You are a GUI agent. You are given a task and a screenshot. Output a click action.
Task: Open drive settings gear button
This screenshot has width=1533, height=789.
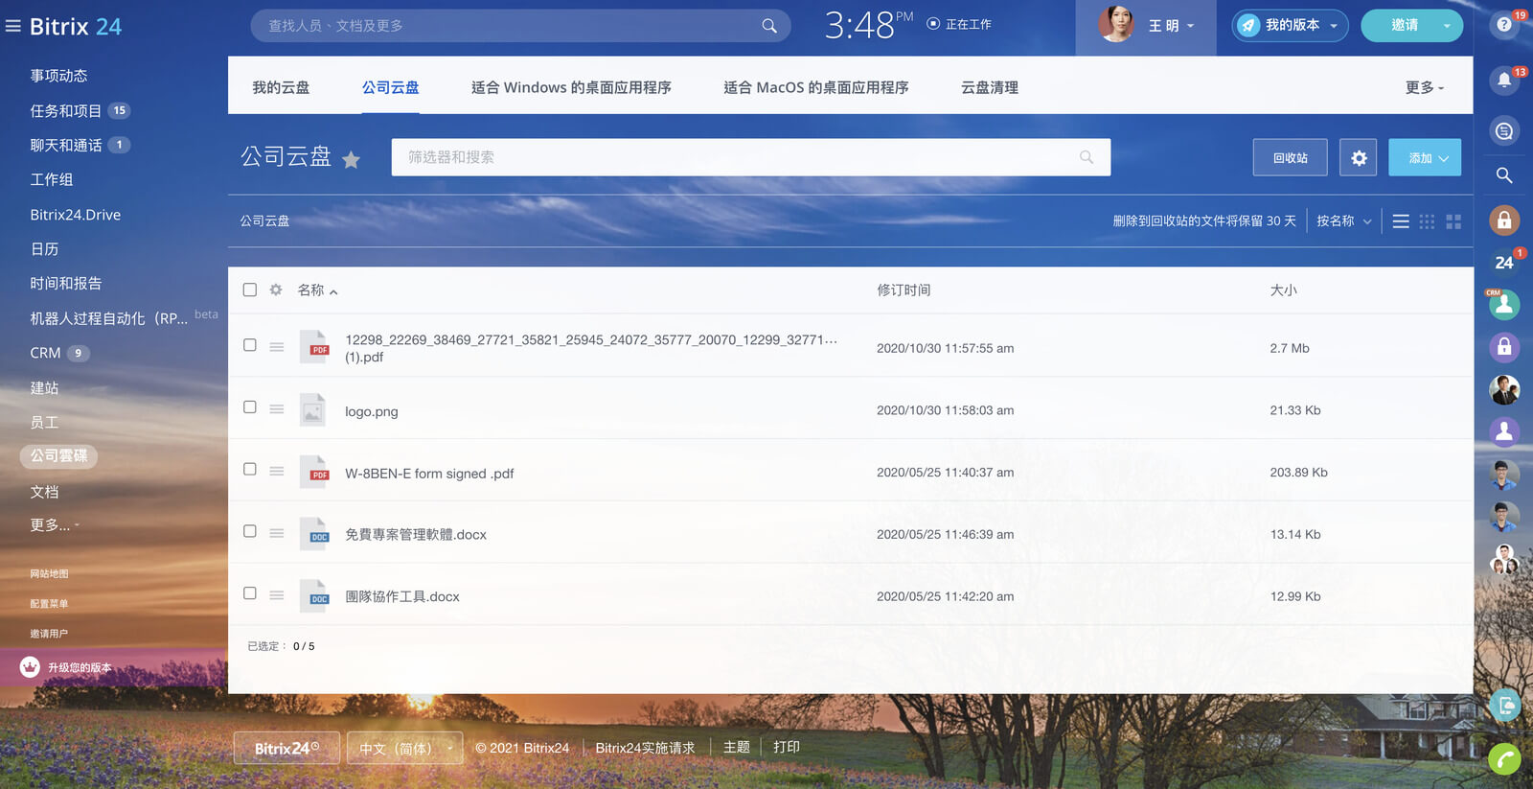[1359, 157]
